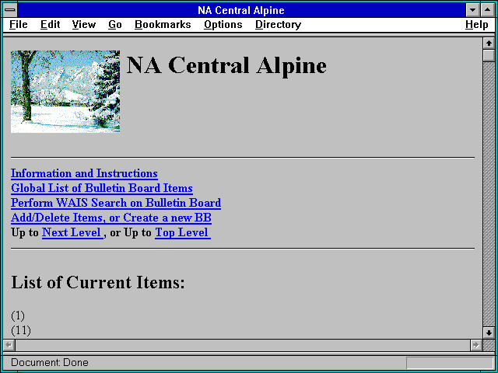Maximize the window with title bar up arrow
This screenshot has width=498, height=373.
(x=488, y=10)
